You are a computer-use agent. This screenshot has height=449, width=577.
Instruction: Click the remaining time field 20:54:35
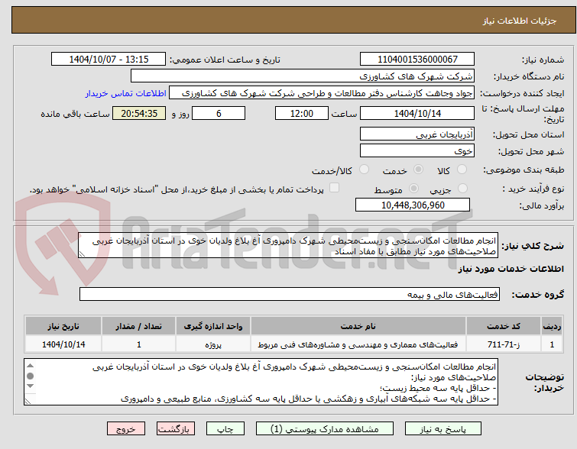(139, 113)
